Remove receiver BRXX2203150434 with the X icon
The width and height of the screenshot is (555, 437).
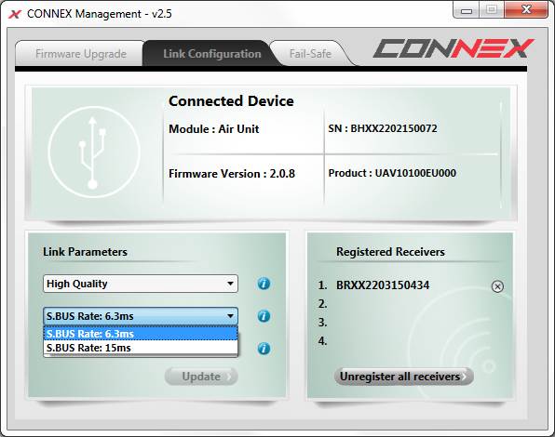coord(497,286)
